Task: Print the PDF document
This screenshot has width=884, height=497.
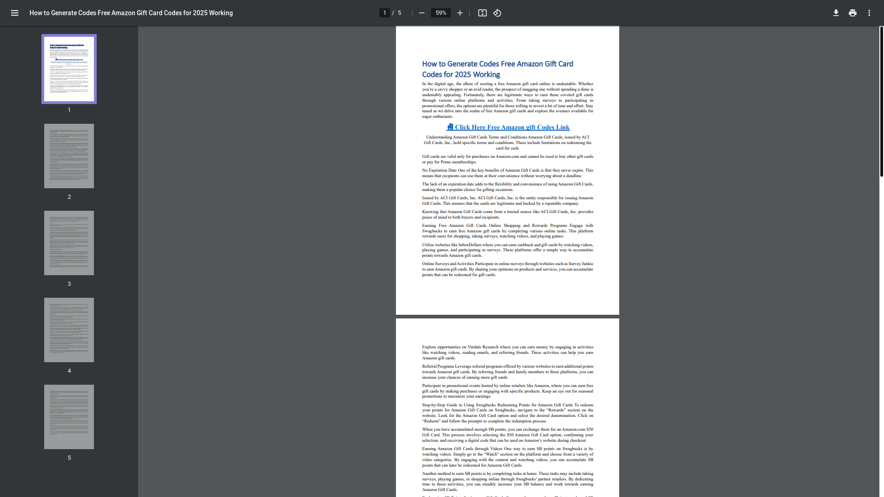Action: click(853, 13)
